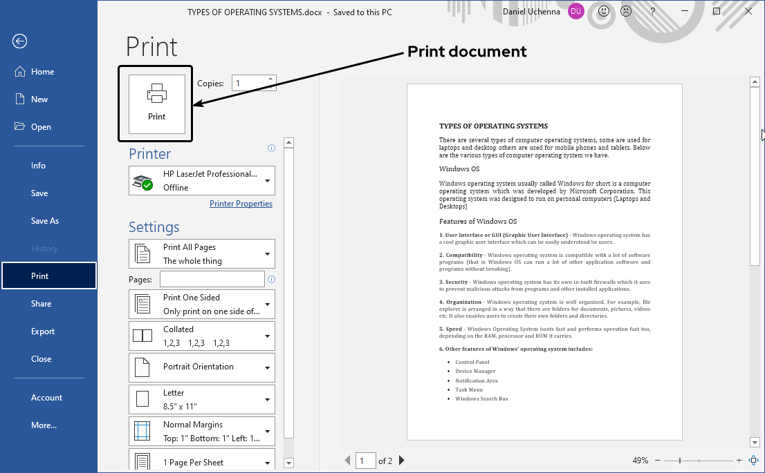Send feedback via the smiley icon

coord(601,11)
